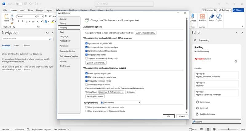Select General in Word Options list

(69, 19)
